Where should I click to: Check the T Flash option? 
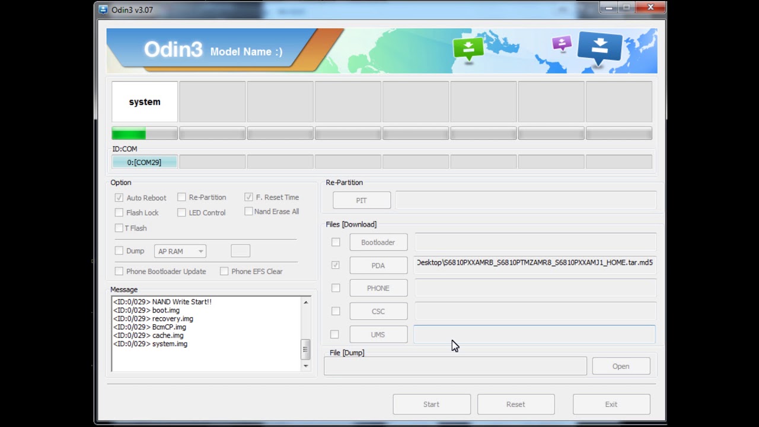coord(119,228)
